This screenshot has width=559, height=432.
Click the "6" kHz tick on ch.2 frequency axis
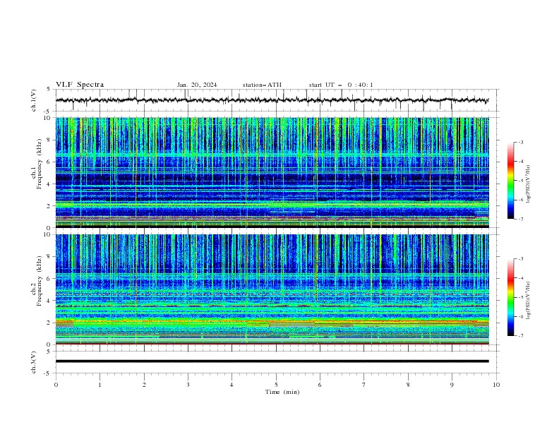[x=49, y=278]
